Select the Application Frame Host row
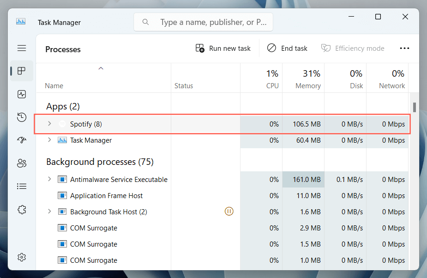The image size is (427, 278). 106,195
